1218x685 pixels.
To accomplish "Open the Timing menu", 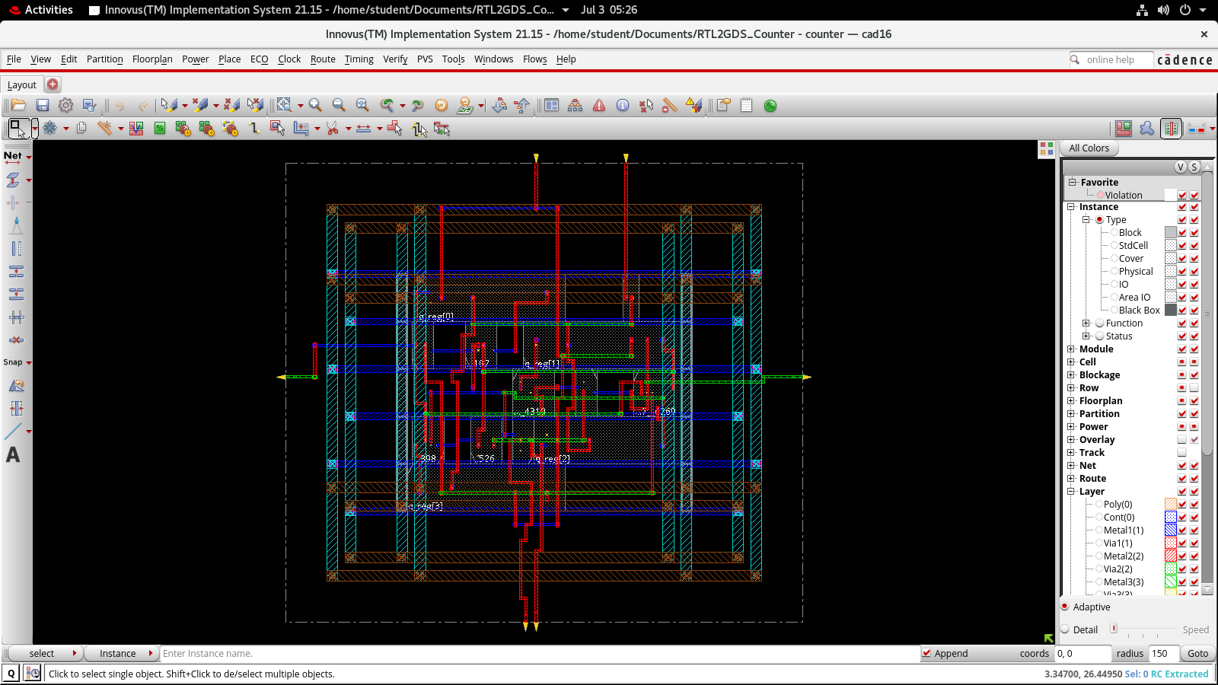I will click(359, 59).
